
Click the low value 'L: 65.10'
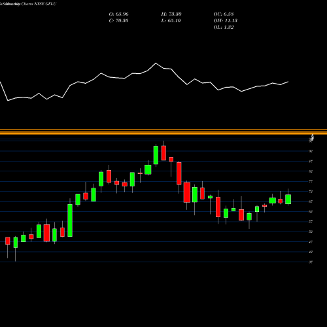pyautogui.click(x=171, y=21)
